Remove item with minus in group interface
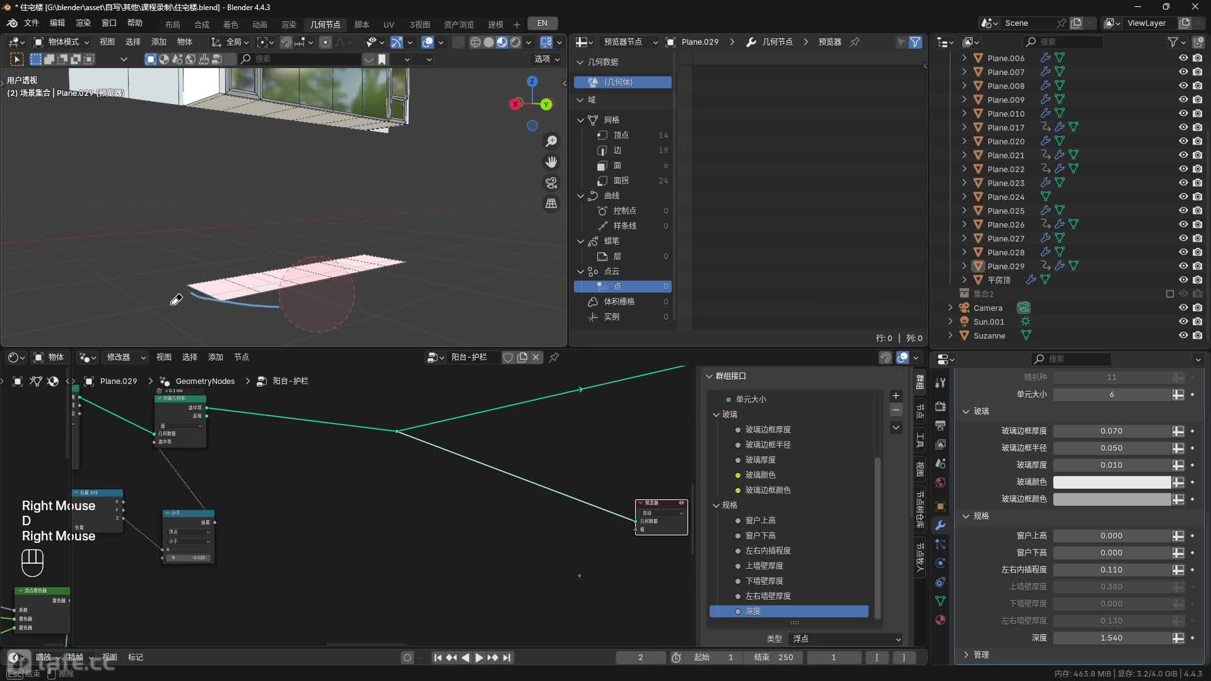 896,410
